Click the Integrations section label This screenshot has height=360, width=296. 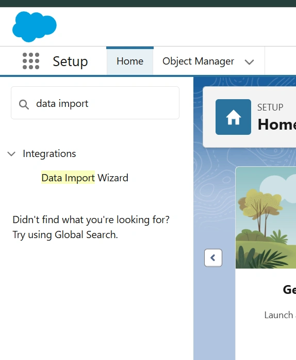pos(50,153)
